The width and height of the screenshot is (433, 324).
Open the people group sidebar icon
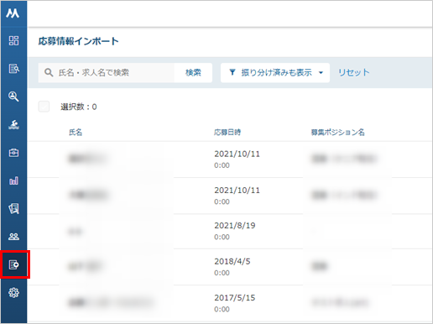pyautogui.click(x=13, y=237)
